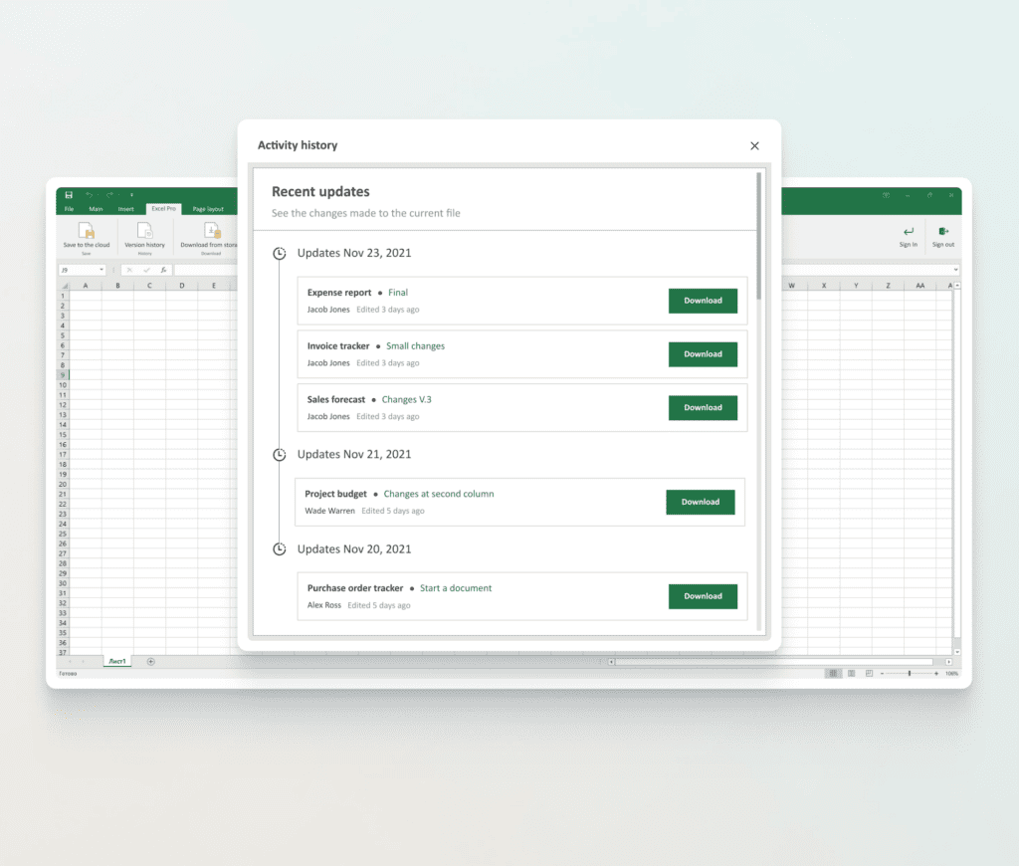The height and width of the screenshot is (866, 1019).
Task: Switch to the Excel Pro ribbon tab
Action: pos(162,209)
